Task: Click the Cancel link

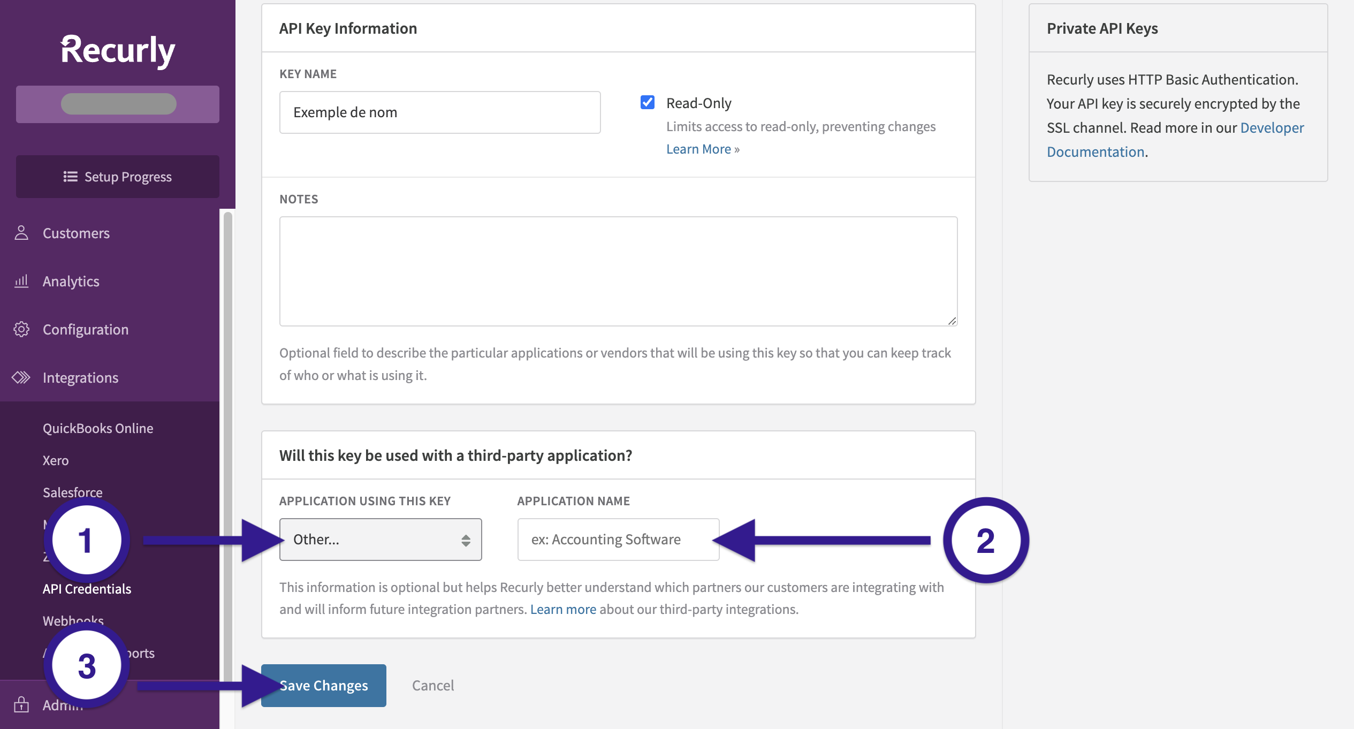Action: click(432, 685)
